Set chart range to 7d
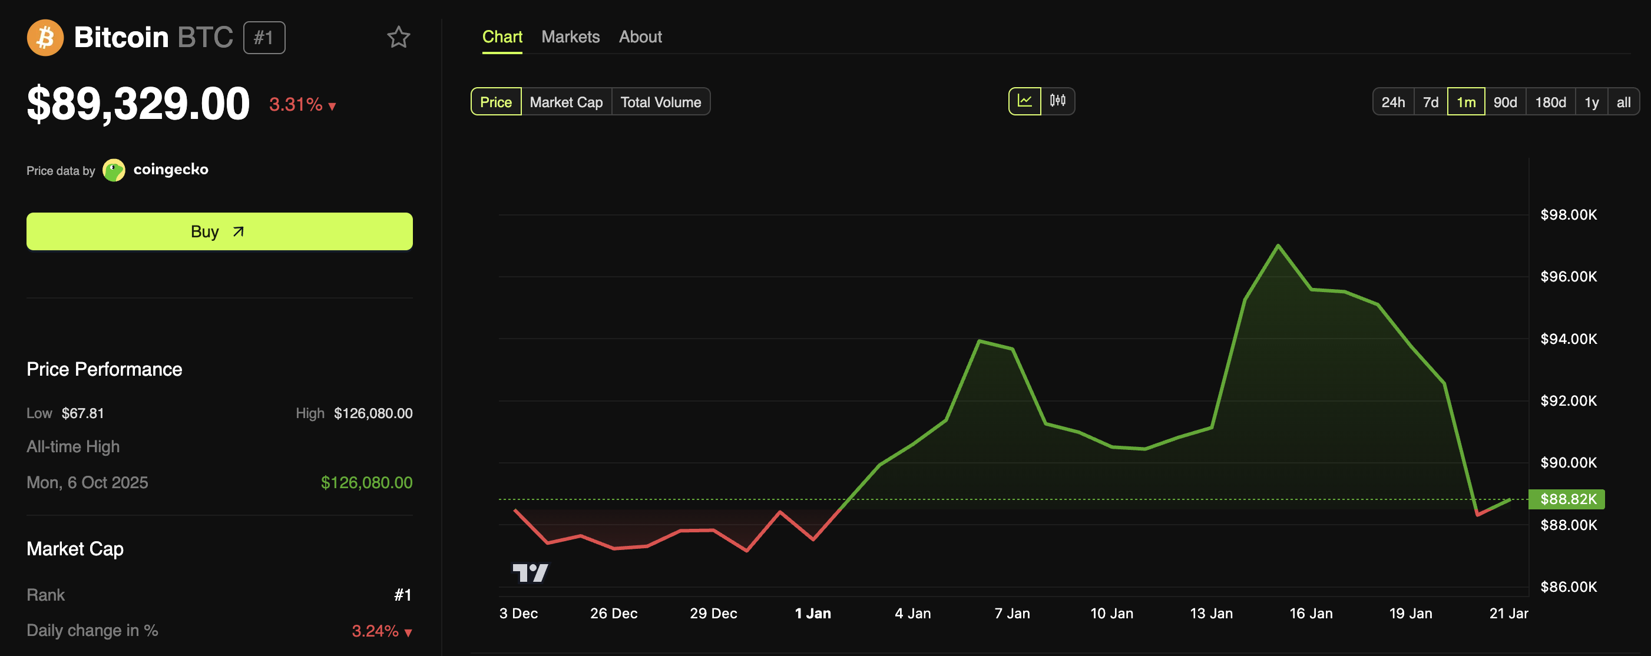Image resolution: width=1651 pixels, height=656 pixels. point(1430,102)
